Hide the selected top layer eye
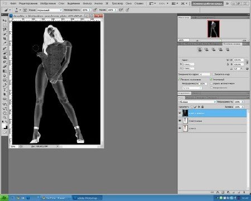This screenshot has height=201, width=251. click(180, 113)
